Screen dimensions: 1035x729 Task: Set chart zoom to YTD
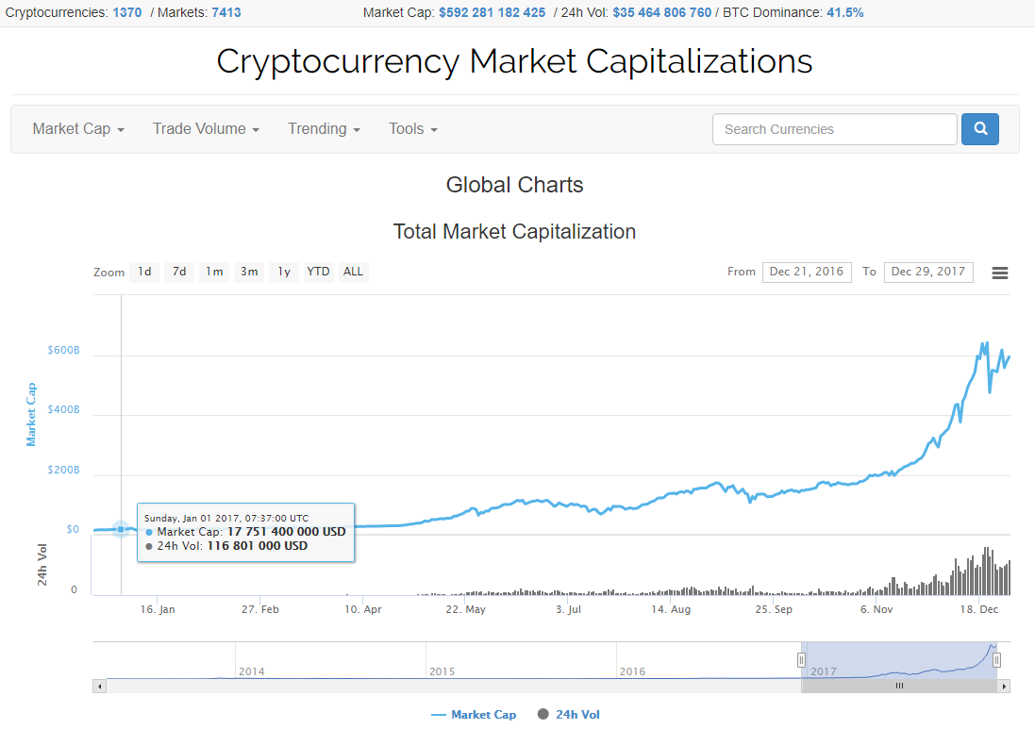318,272
